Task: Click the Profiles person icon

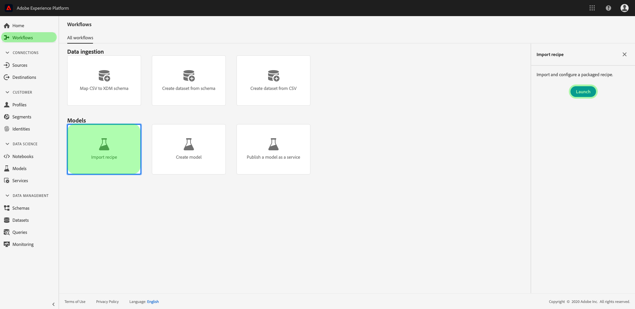Action: 7,105
